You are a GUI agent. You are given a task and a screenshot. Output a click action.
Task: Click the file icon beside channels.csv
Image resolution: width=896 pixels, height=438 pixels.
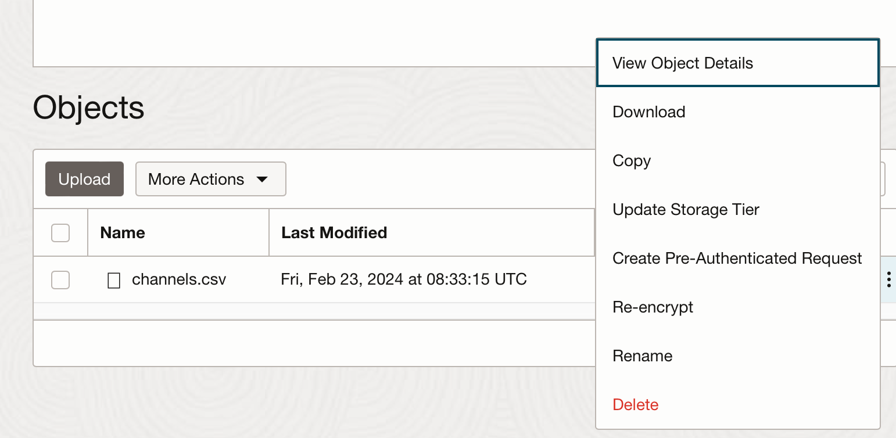[114, 281]
